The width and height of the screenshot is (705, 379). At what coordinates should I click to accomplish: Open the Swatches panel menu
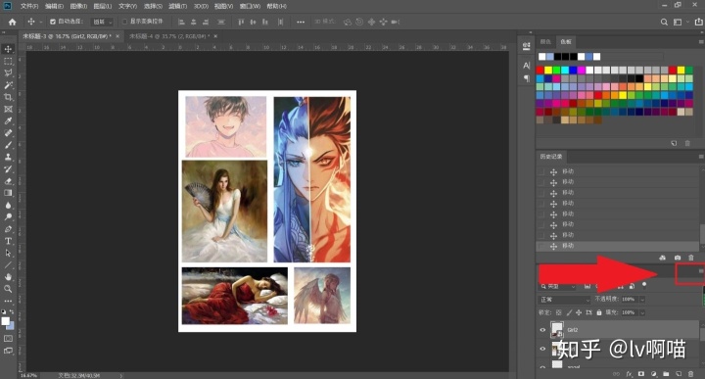click(x=700, y=42)
